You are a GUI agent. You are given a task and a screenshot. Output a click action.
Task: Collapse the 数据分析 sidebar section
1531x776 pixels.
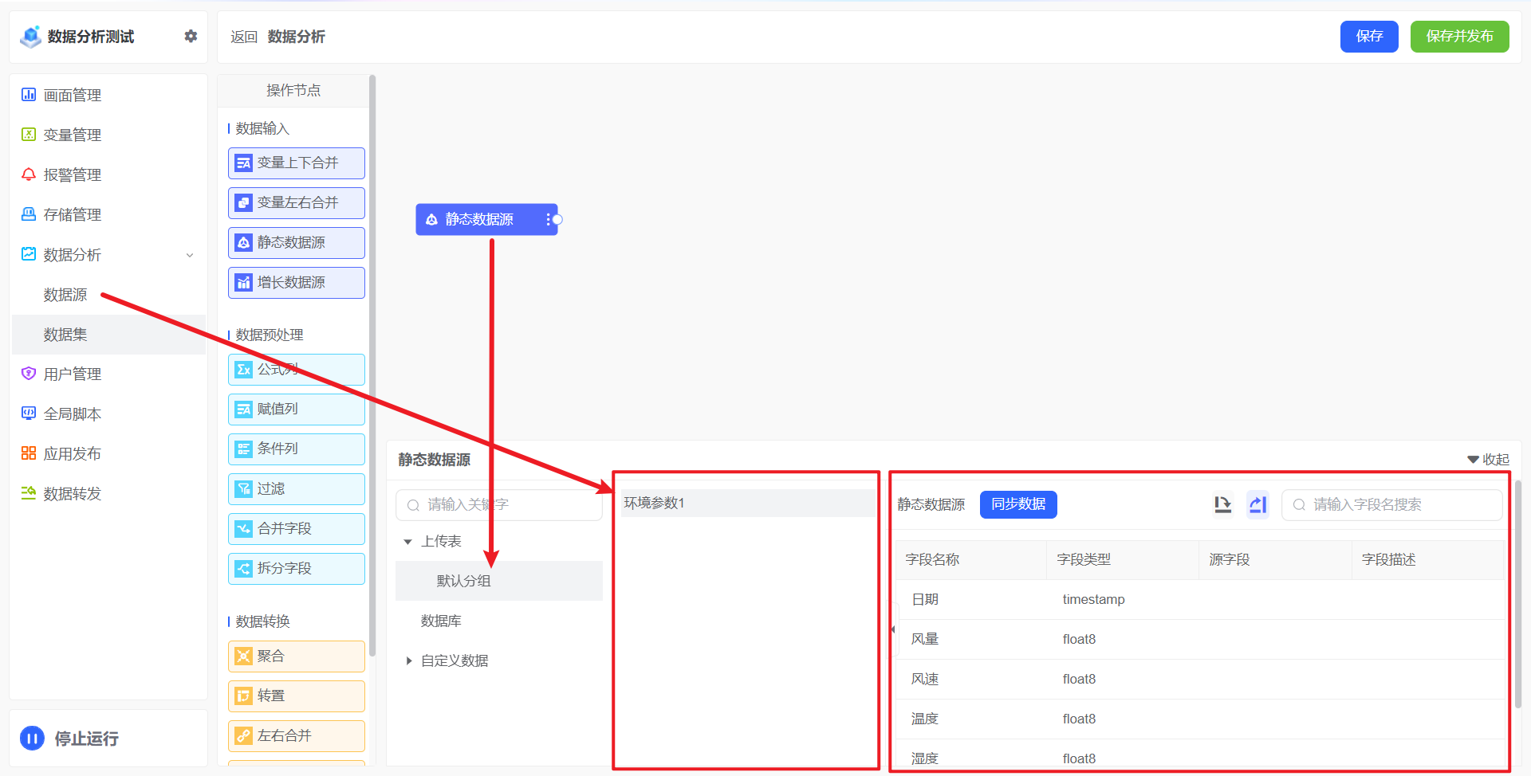click(x=190, y=255)
